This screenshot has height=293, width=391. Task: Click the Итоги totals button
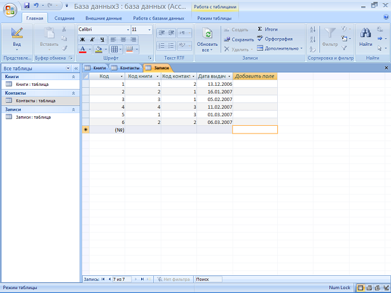tap(267, 29)
